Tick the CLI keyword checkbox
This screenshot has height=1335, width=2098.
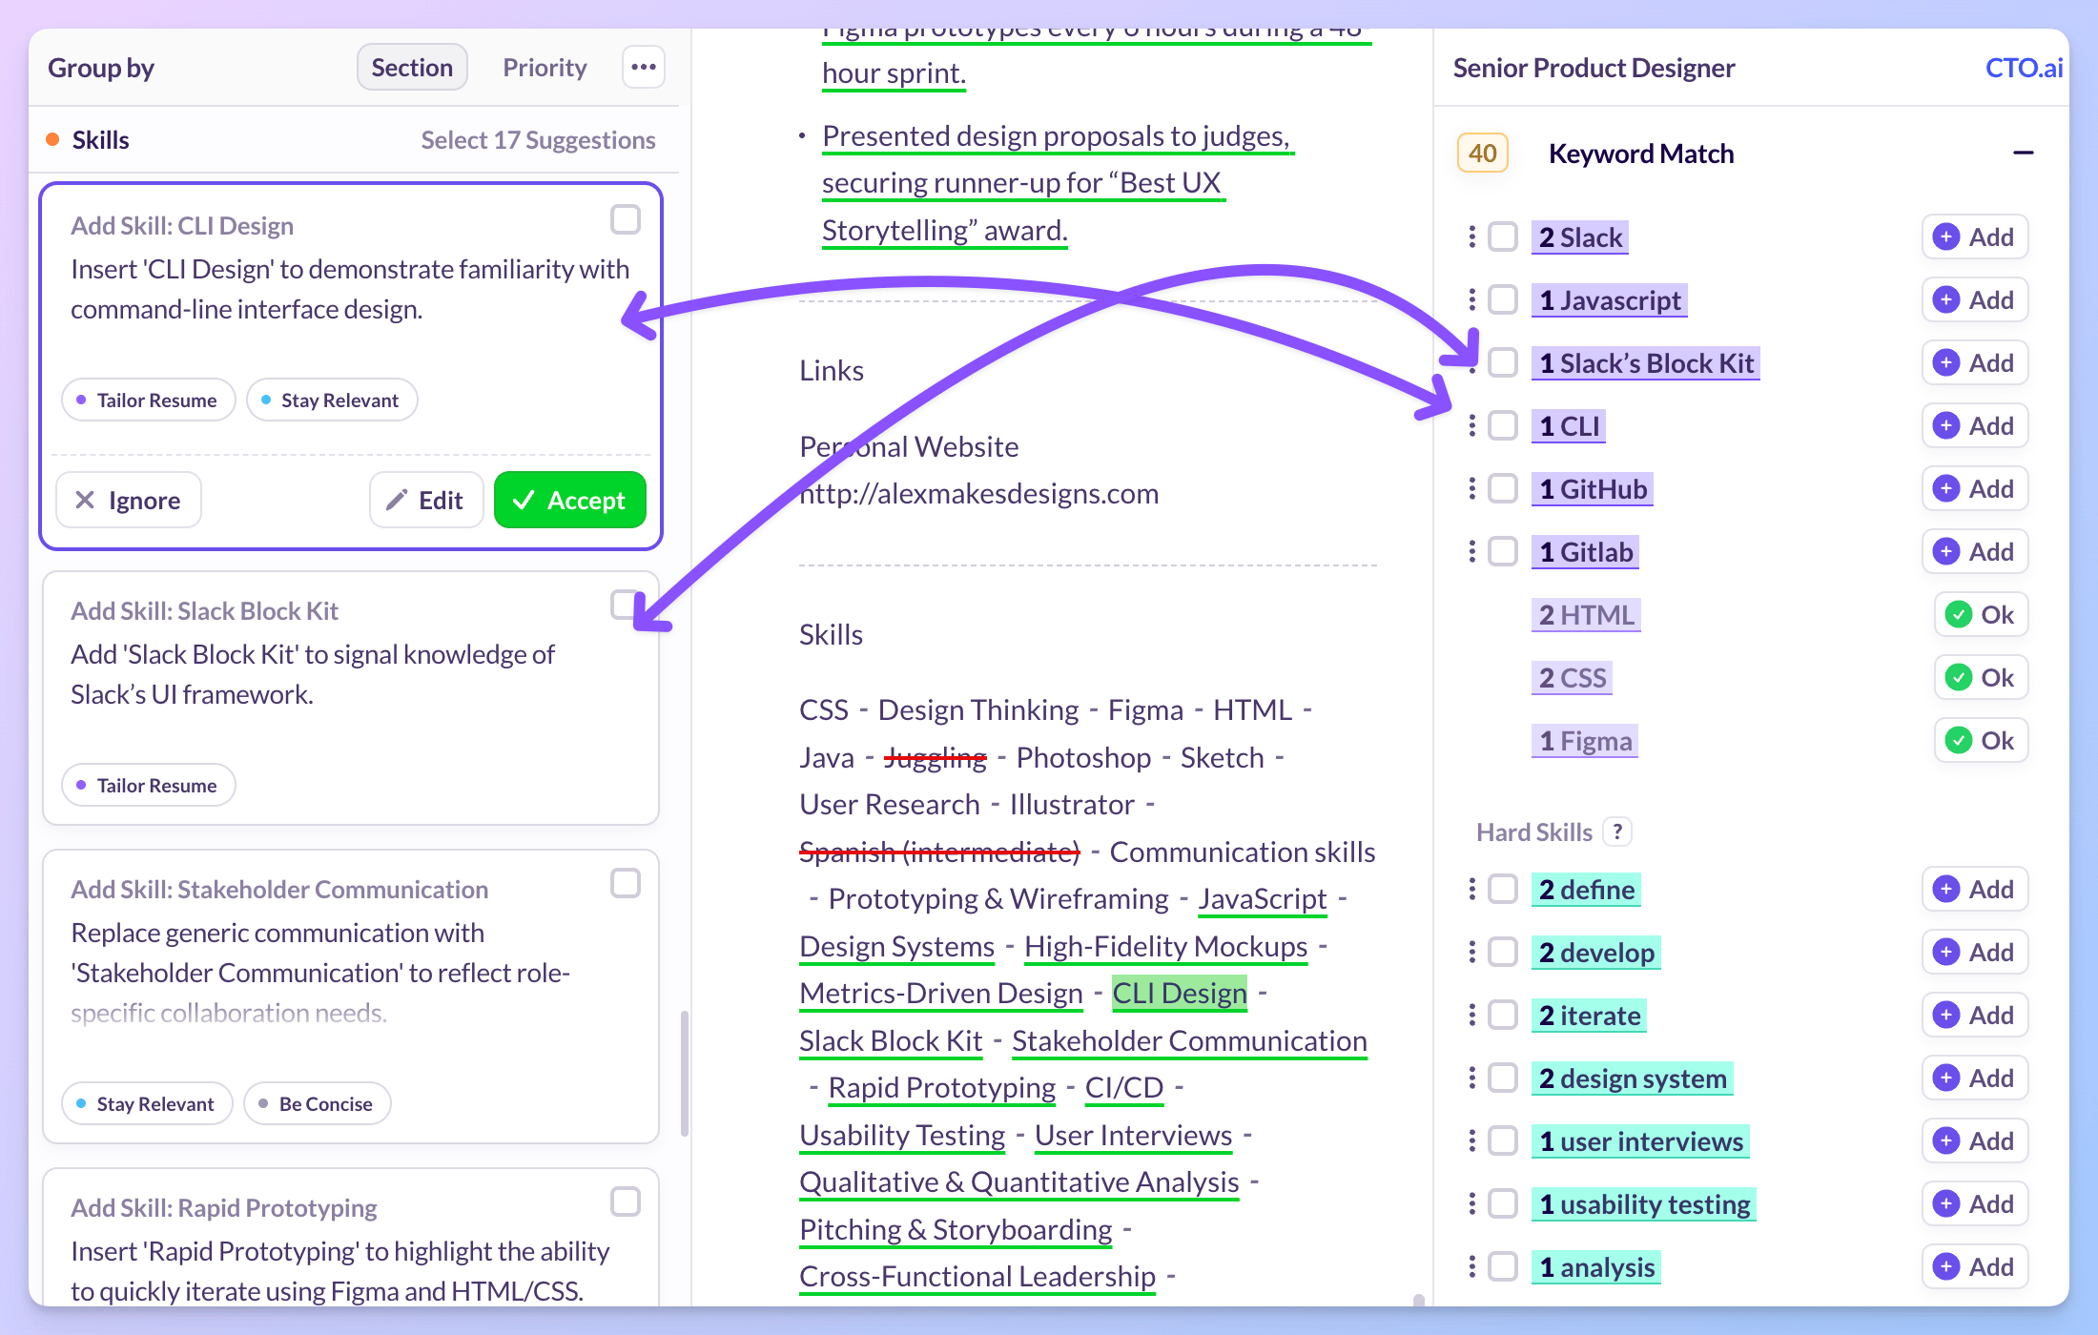tap(1503, 425)
